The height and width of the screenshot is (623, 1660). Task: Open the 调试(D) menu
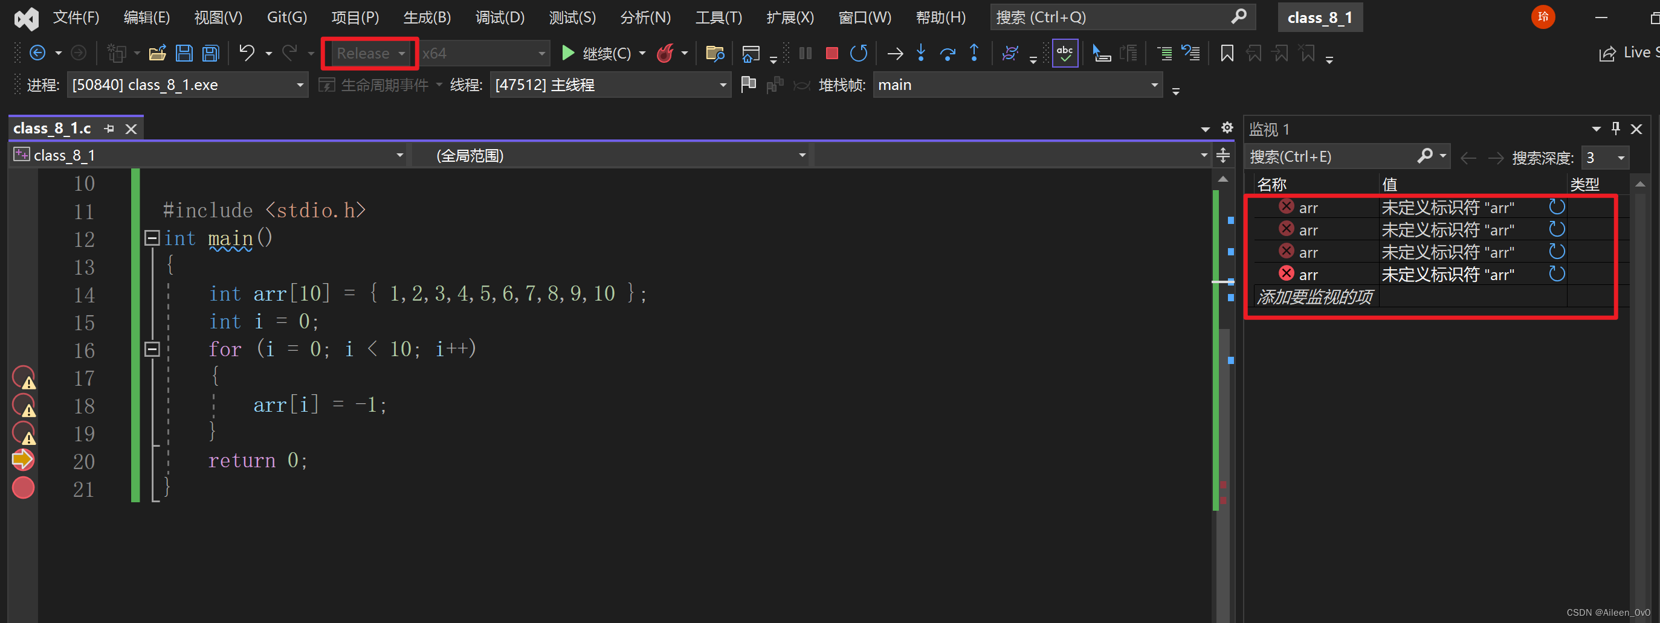(499, 18)
